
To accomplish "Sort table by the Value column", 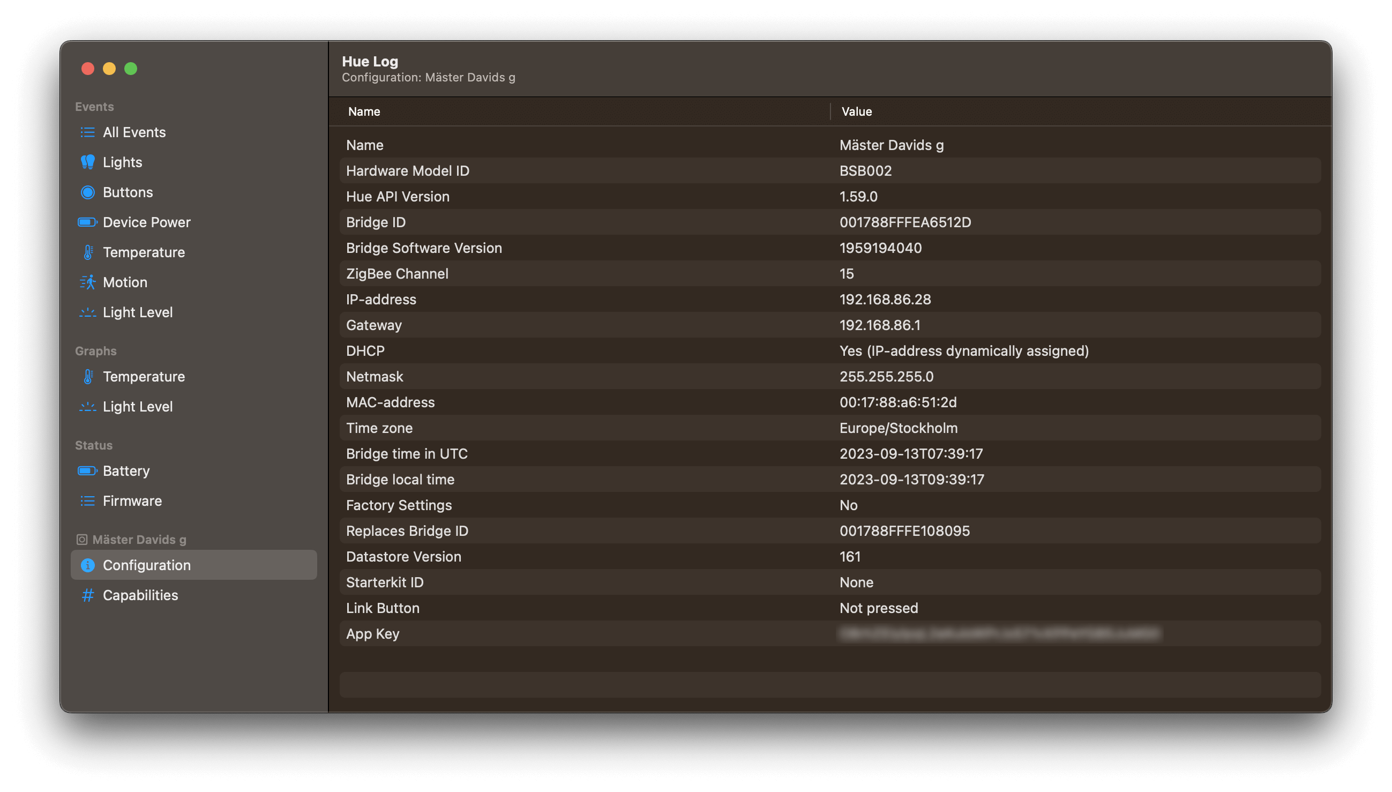I will tap(856, 111).
